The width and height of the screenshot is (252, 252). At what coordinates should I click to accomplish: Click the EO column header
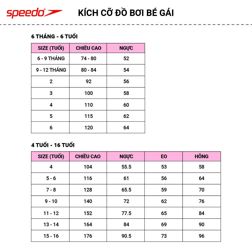[164, 156]
